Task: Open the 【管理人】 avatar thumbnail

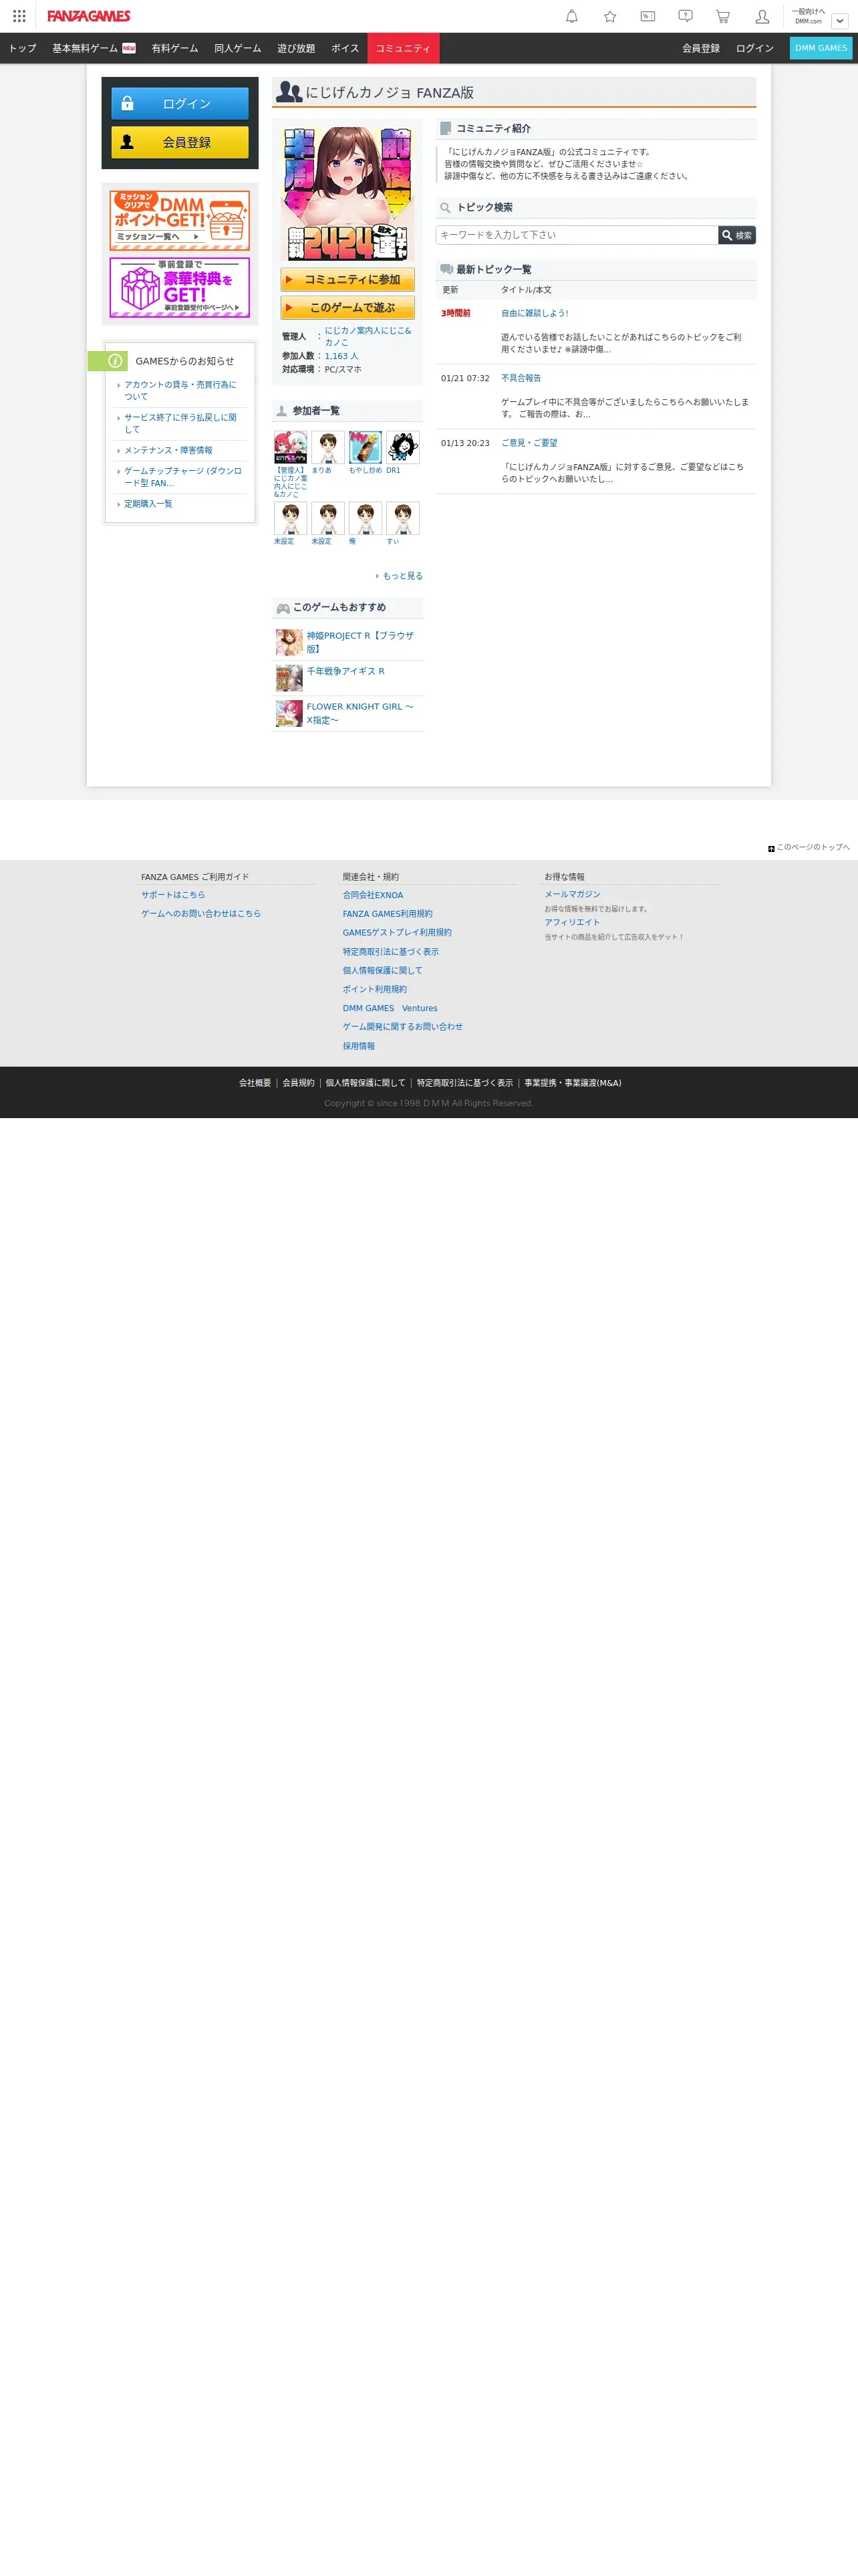Action: pos(291,447)
